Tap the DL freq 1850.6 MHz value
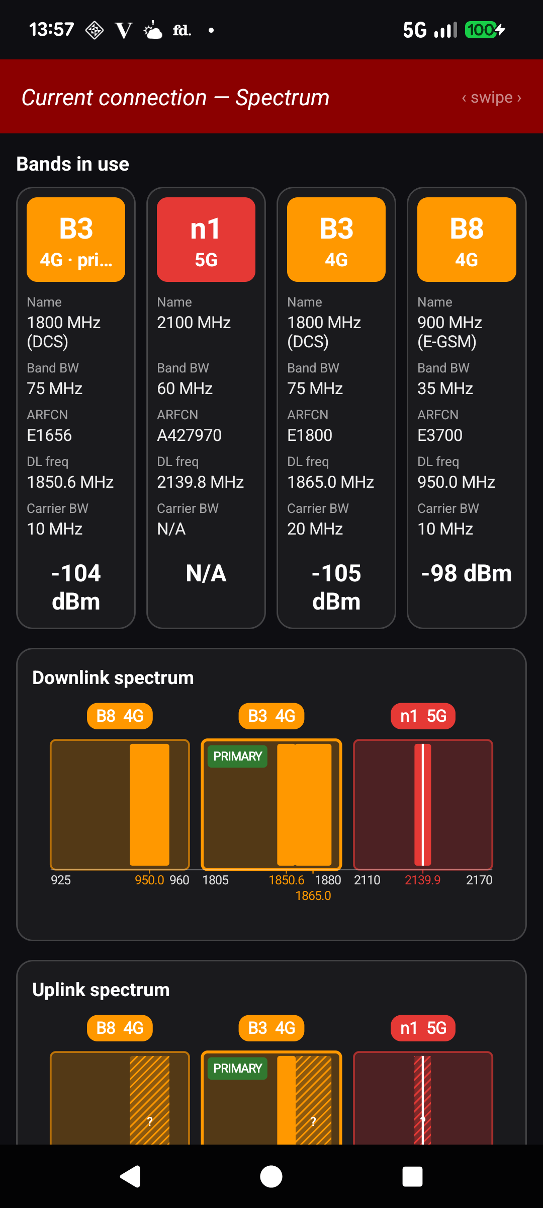Screen dimensions: 543x1208 (x=70, y=482)
